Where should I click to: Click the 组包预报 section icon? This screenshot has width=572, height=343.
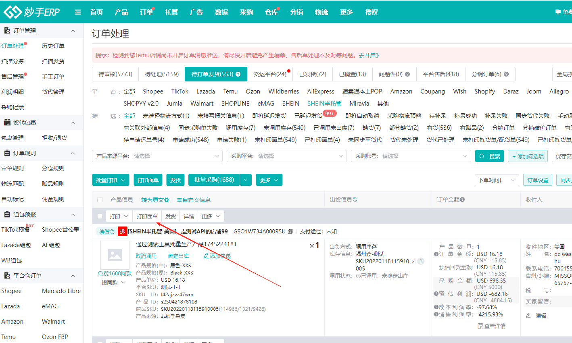7,214
